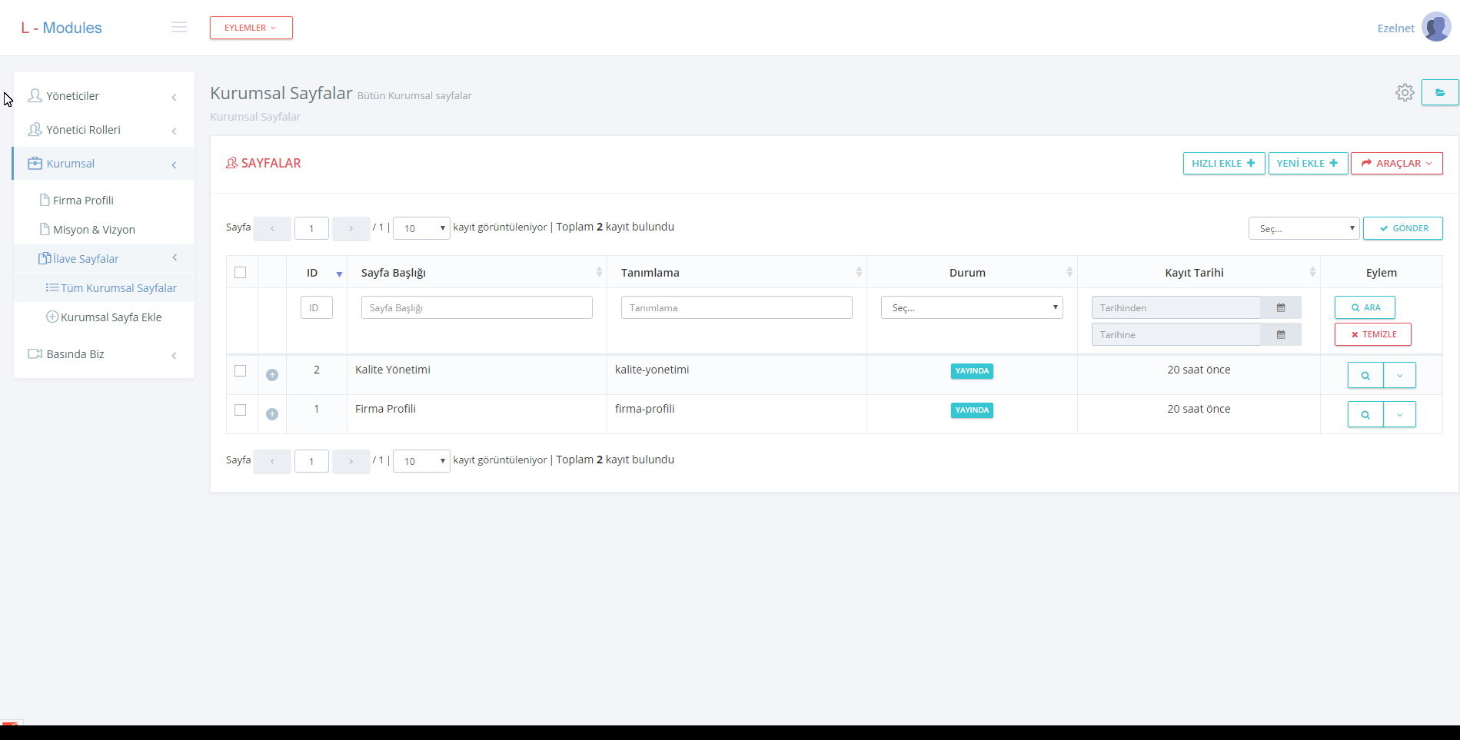This screenshot has width=1460, height=740.
Task: Go to next page in top pagination
Action: (x=351, y=228)
